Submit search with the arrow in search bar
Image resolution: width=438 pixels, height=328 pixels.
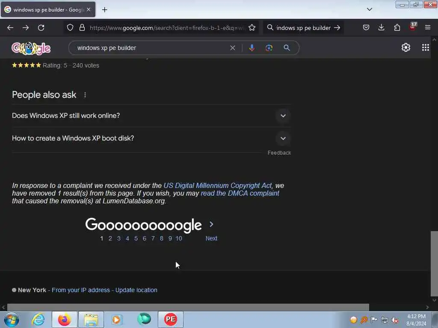(337, 28)
